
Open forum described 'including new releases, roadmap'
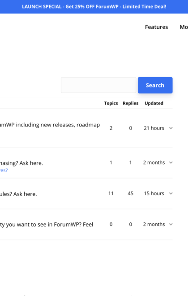(x=50, y=125)
